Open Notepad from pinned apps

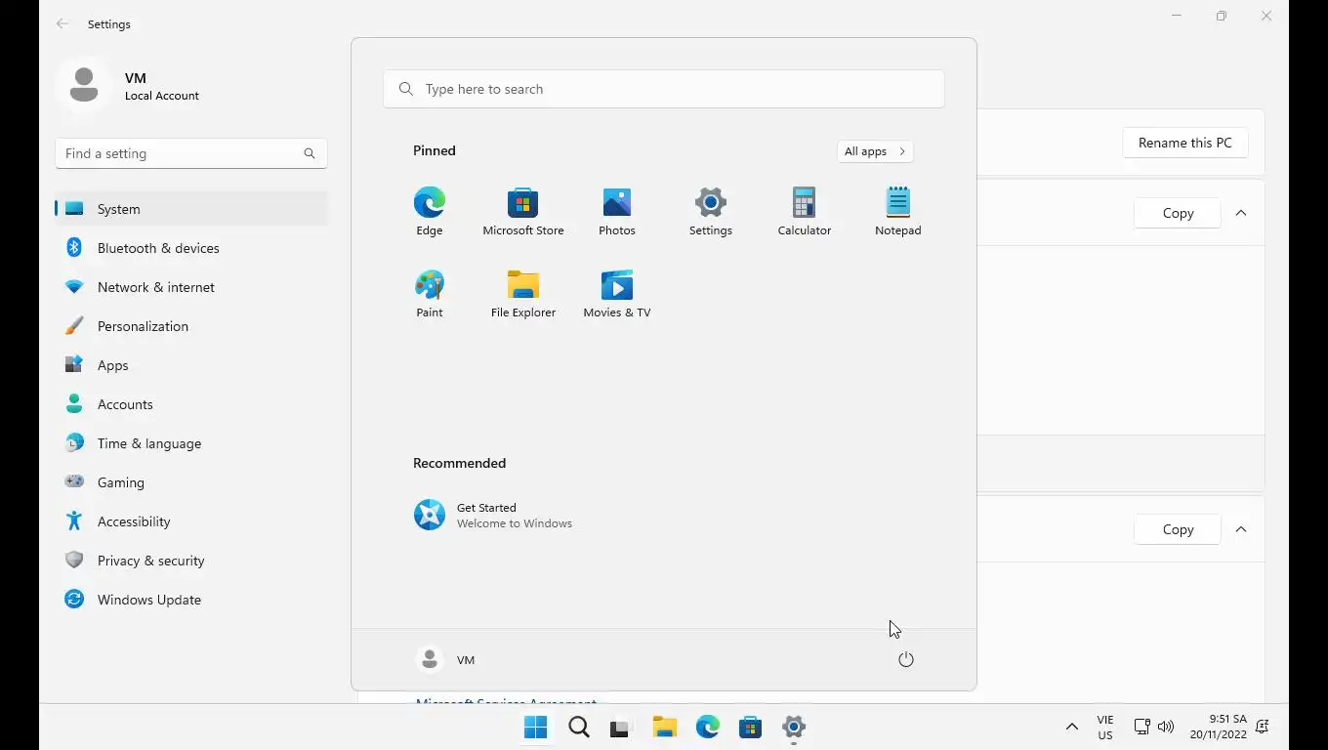[x=898, y=212]
